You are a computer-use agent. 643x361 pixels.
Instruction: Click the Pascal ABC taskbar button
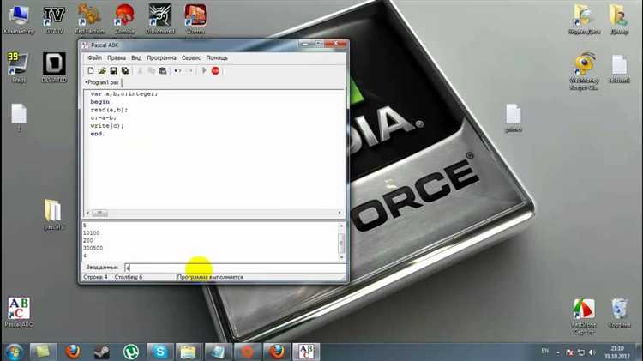coord(306,352)
